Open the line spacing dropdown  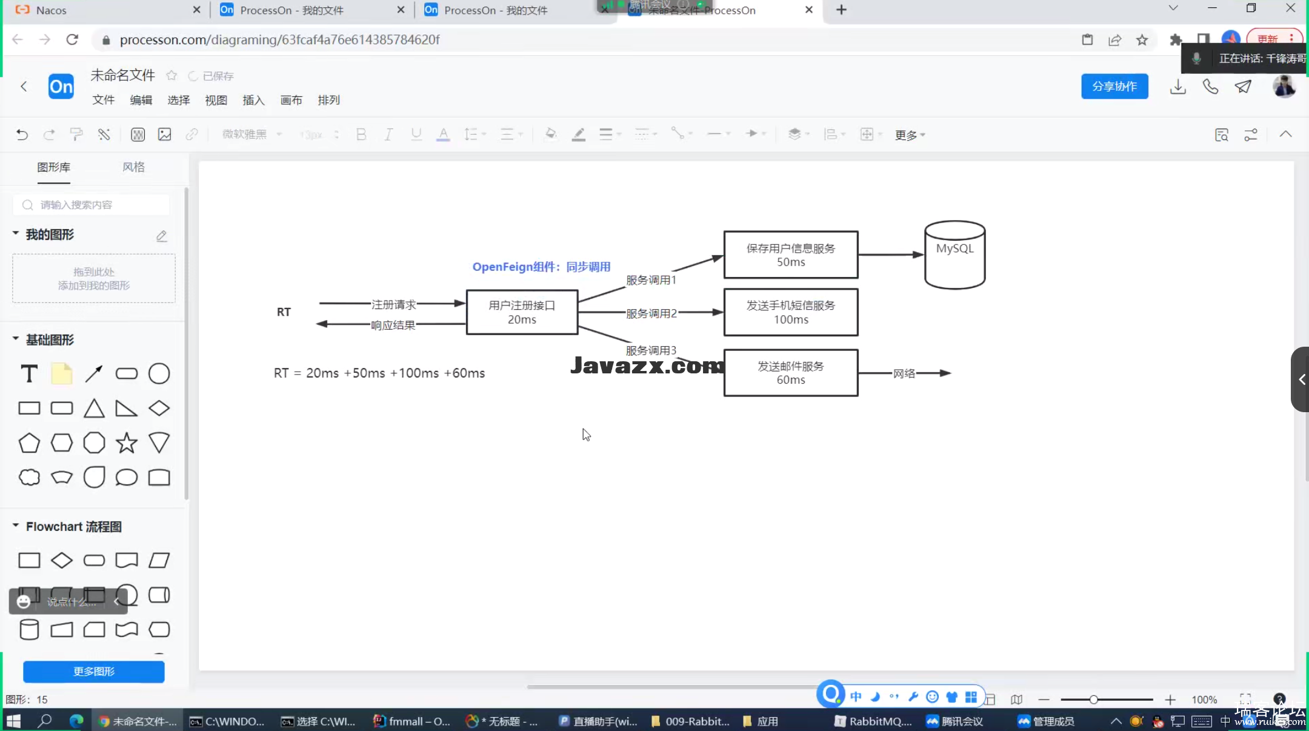pos(475,135)
